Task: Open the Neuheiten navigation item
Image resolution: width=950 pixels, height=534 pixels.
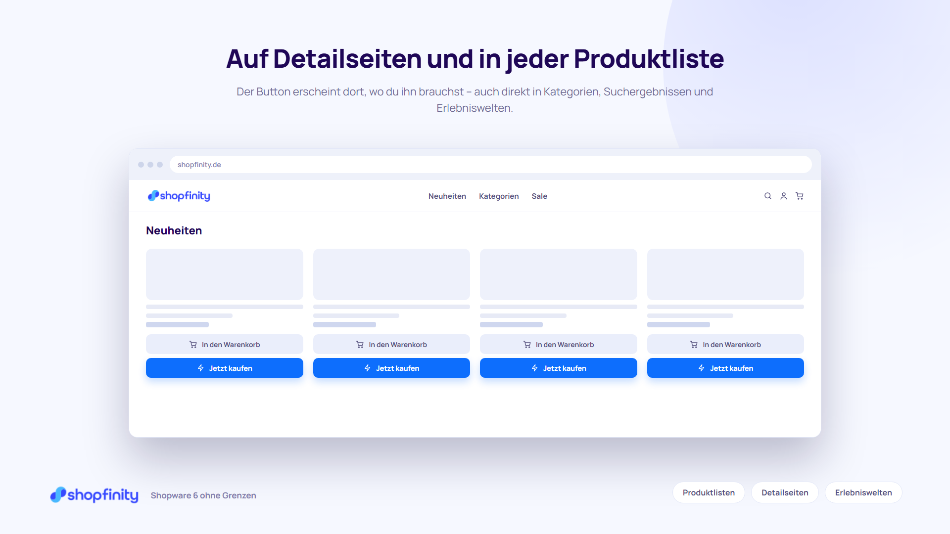Action: [x=447, y=196]
